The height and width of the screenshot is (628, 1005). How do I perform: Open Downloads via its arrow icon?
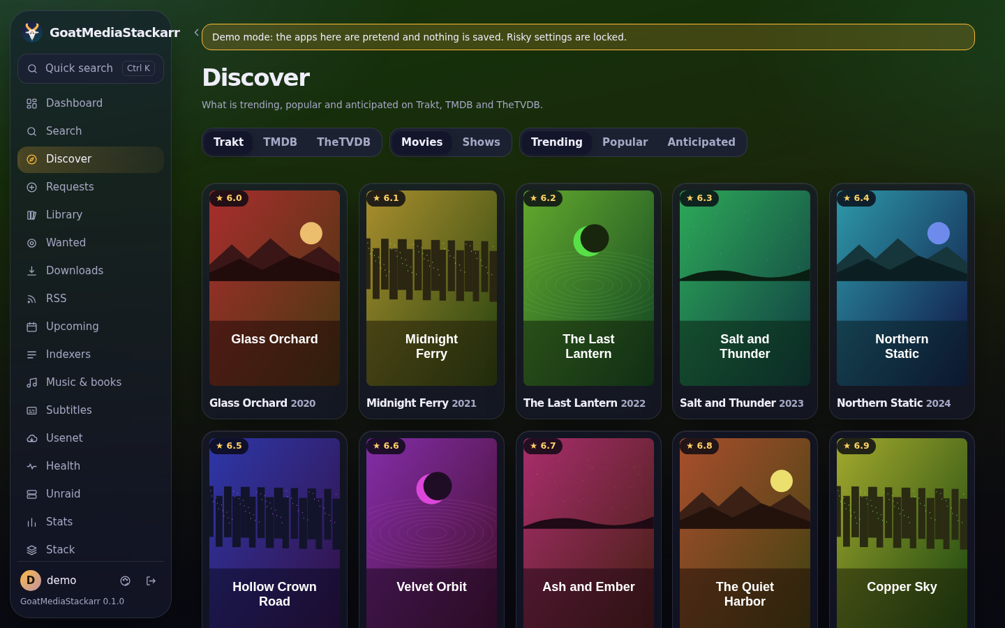point(31,271)
